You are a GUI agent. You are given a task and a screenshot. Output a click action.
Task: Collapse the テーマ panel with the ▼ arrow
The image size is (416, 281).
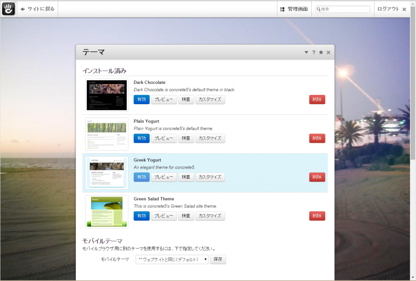coord(306,52)
